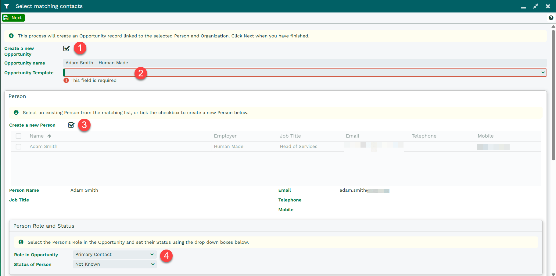Click the Employer column header

[225, 136]
